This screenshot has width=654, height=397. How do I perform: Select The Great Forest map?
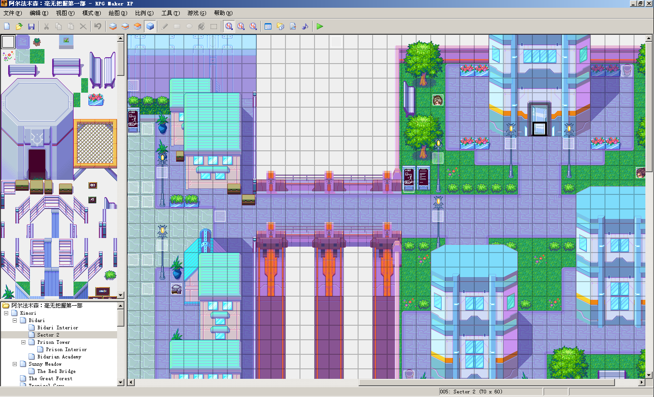[x=50, y=378]
